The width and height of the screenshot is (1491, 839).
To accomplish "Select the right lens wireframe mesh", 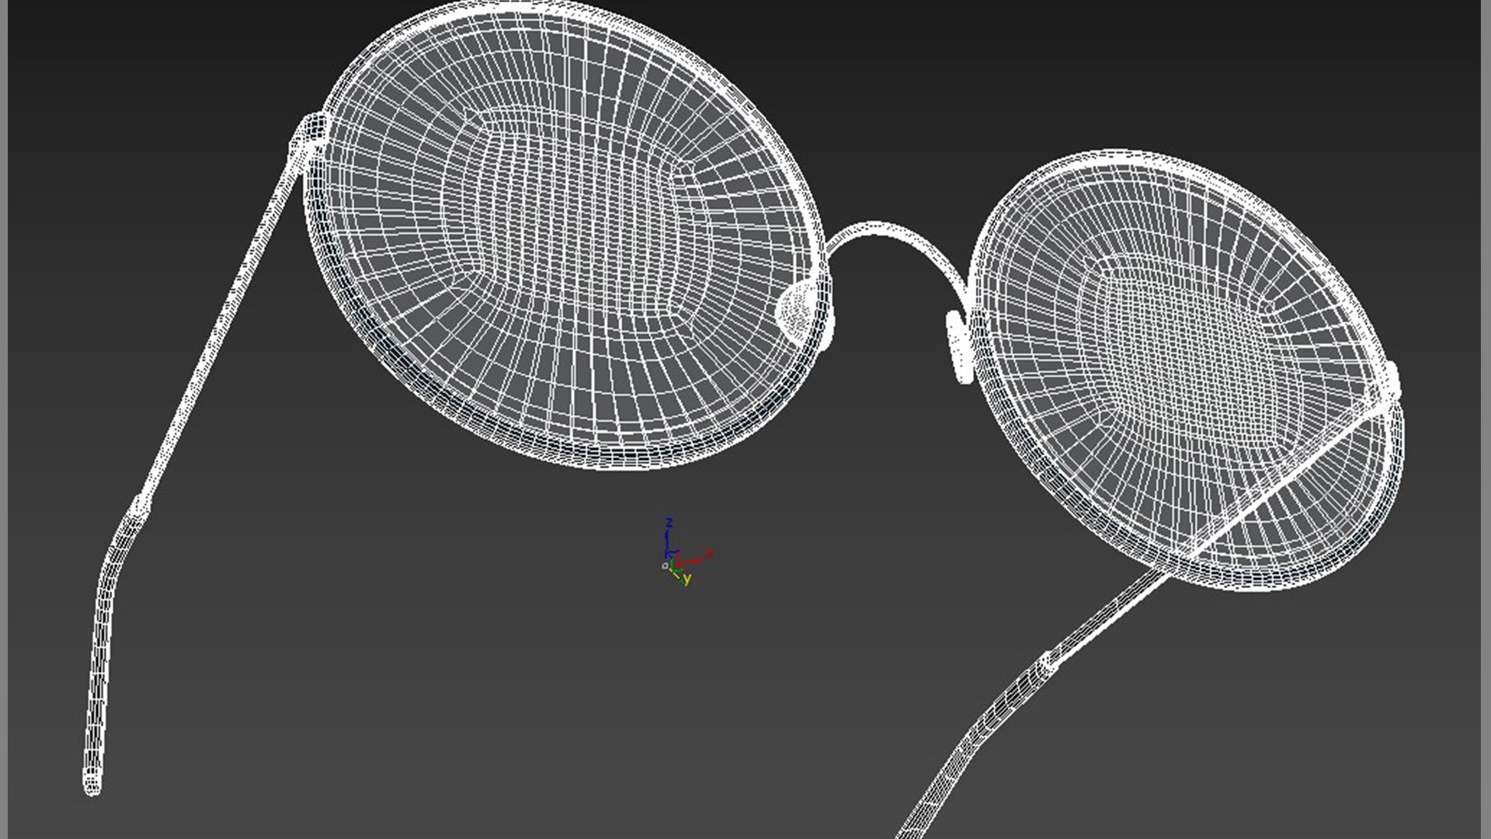I will pos(1187,370).
